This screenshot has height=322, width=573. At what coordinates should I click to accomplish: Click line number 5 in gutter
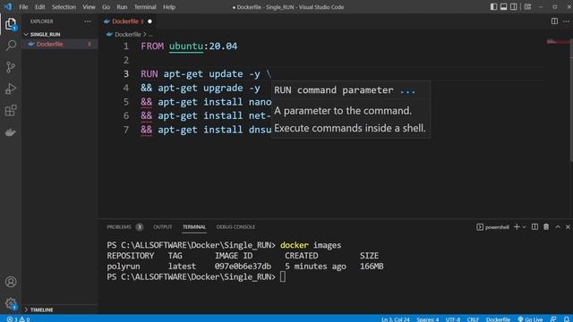pyautogui.click(x=126, y=102)
